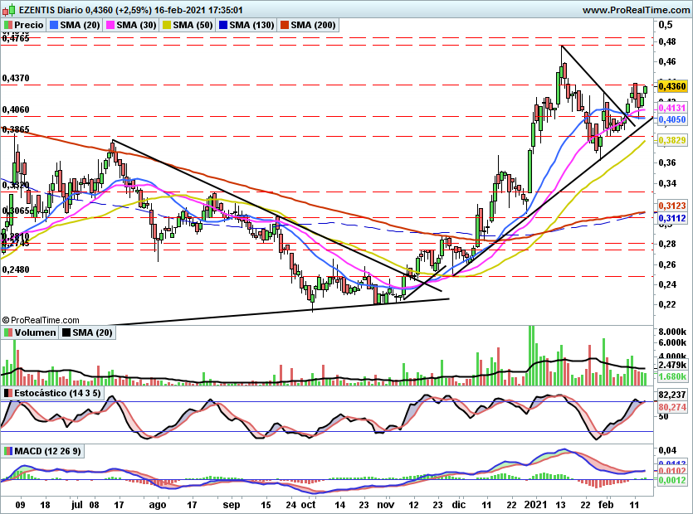Image resolution: width=693 pixels, height=514 pixels.
Task: Click the 82,237 stochastic value label
Action: click(x=671, y=395)
